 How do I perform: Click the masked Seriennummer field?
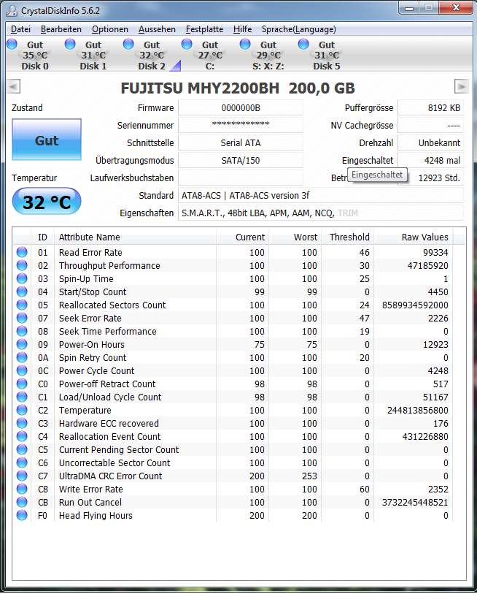click(x=241, y=126)
